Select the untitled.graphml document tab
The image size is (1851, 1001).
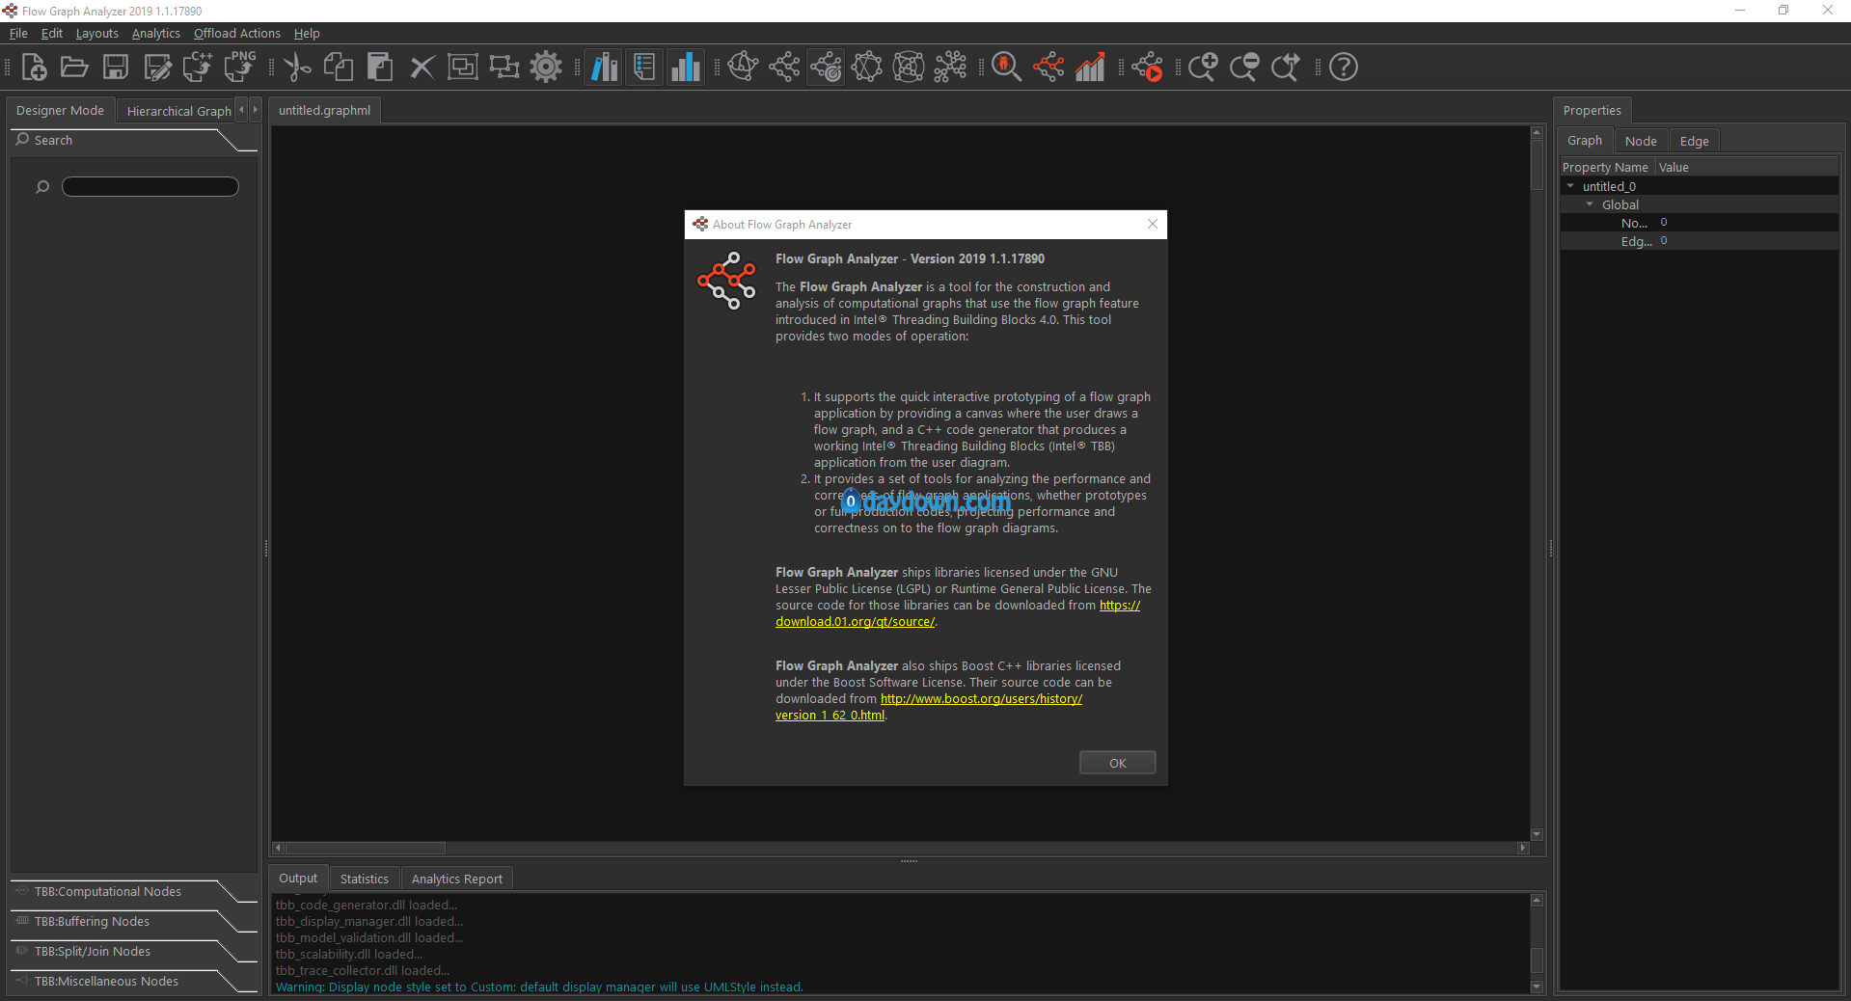pyautogui.click(x=325, y=111)
